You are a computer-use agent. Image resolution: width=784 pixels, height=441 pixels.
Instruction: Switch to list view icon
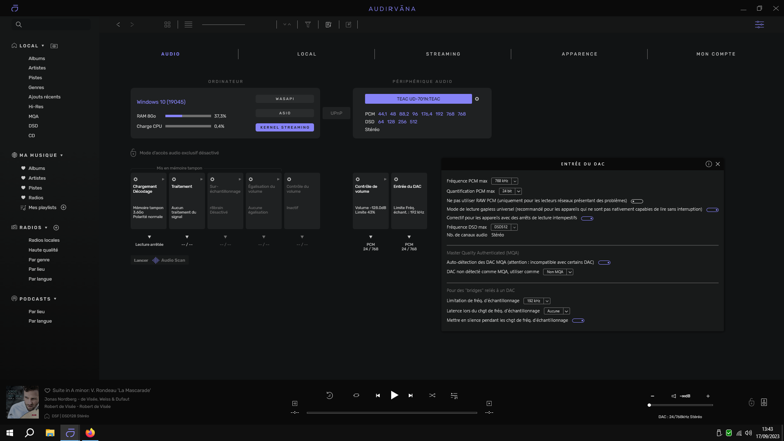[188, 24]
